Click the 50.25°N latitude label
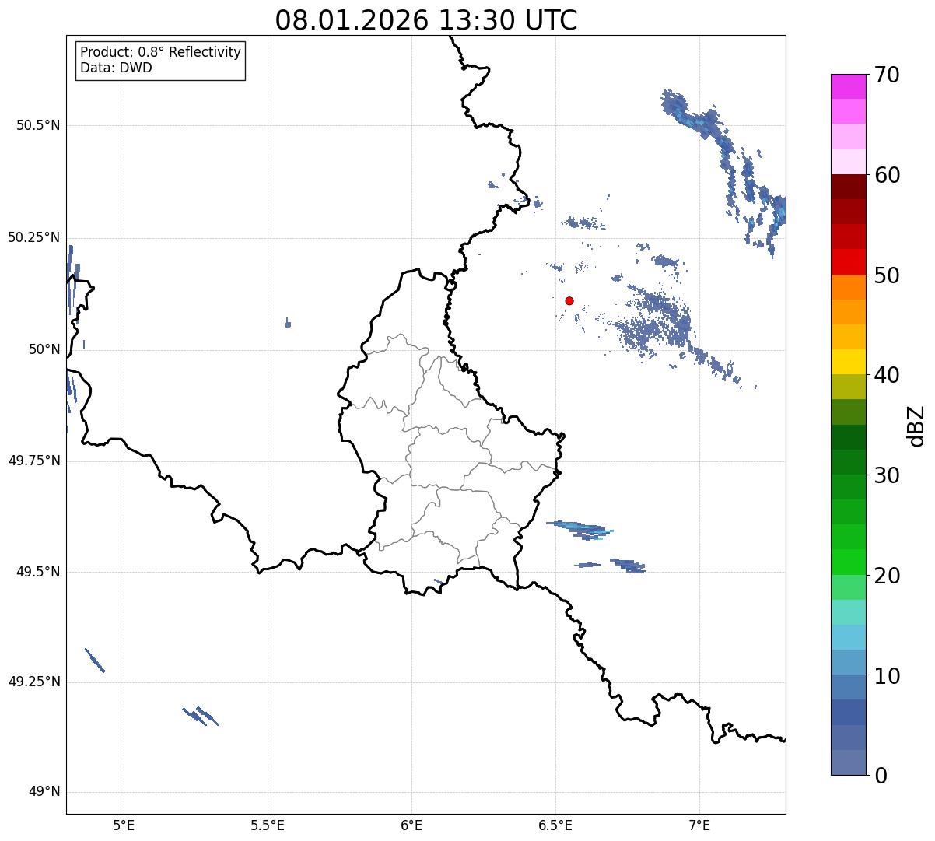The width and height of the screenshot is (935, 841). click(34, 238)
